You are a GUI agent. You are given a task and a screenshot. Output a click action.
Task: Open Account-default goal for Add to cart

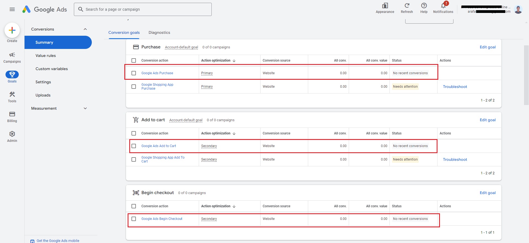pyautogui.click(x=186, y=120)
